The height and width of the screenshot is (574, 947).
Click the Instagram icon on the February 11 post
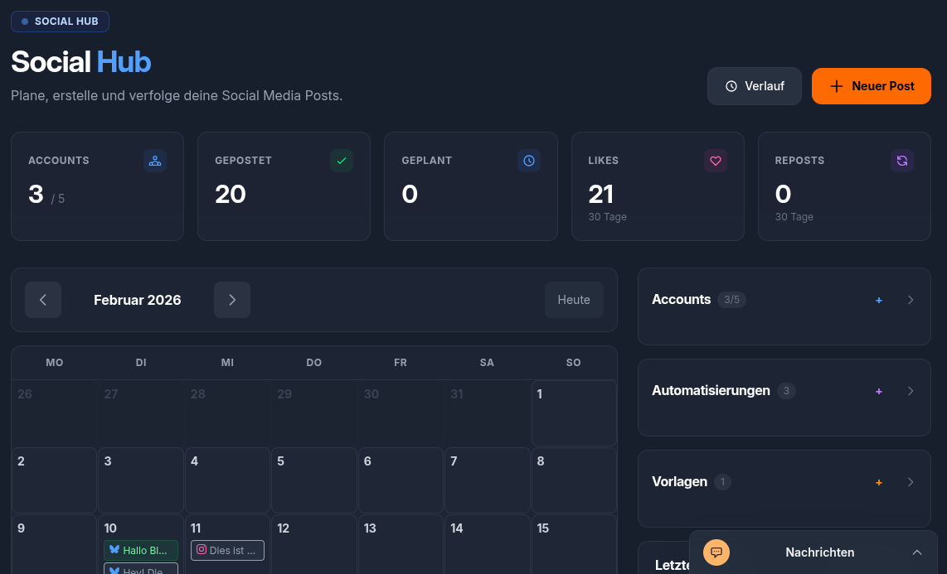tap(202, 549)
